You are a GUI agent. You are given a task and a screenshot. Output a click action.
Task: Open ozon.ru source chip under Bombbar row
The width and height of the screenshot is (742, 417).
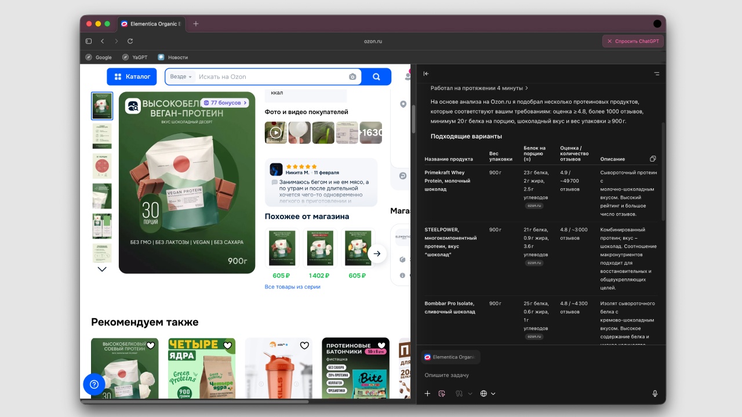[x=534, y=336]
